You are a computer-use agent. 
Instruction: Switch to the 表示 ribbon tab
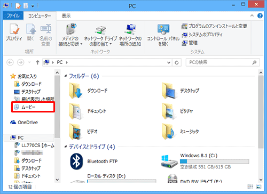(66, 16)
